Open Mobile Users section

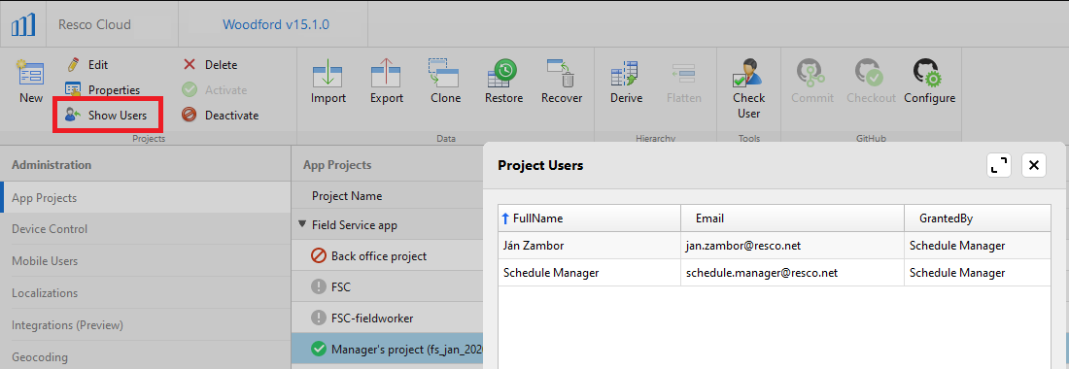146,261
